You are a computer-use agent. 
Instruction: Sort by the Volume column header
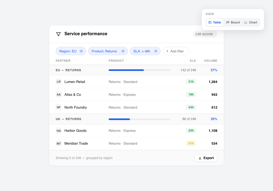click(210, 61)
